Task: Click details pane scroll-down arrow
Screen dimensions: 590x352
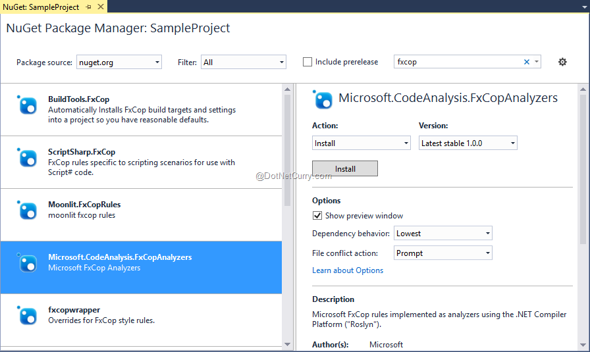Action: coord(583,345)
